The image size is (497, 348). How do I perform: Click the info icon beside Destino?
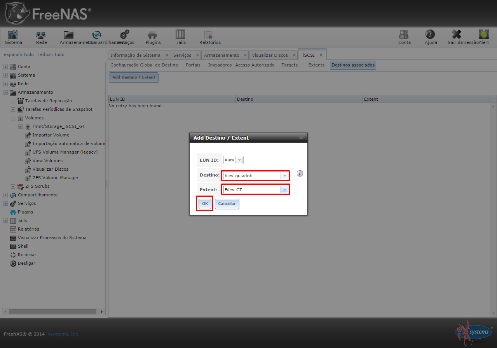[300, 173]
